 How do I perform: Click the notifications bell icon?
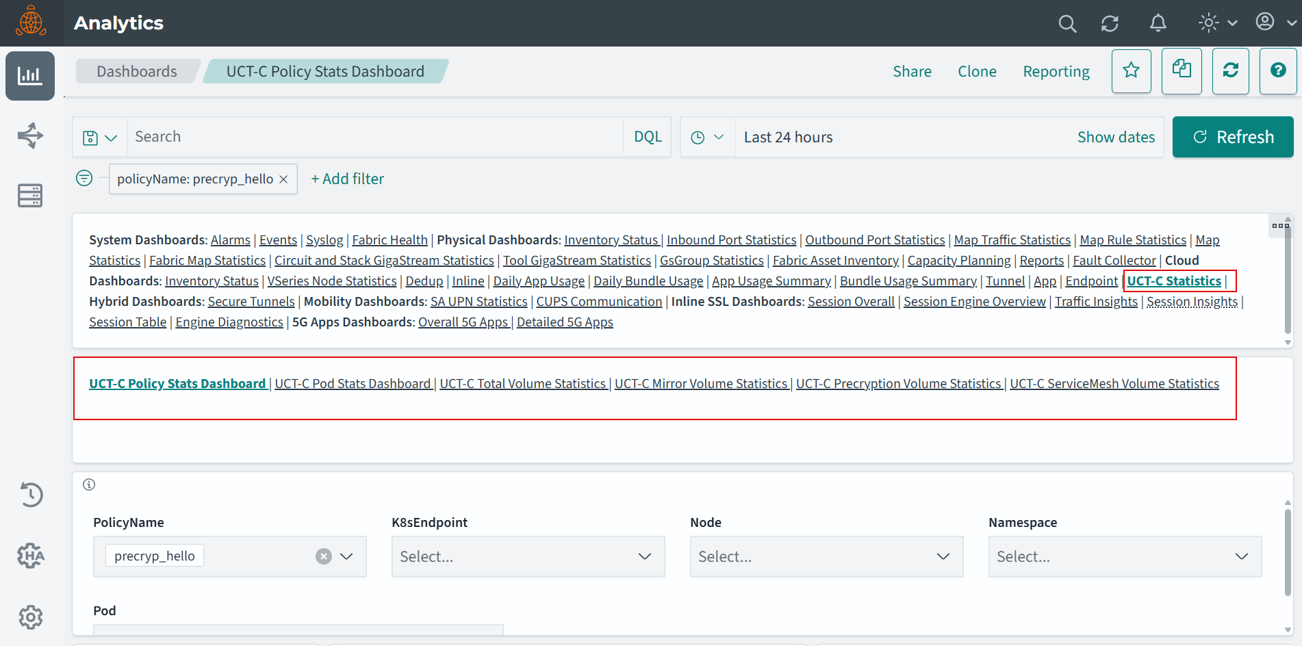pos(1158,23)
